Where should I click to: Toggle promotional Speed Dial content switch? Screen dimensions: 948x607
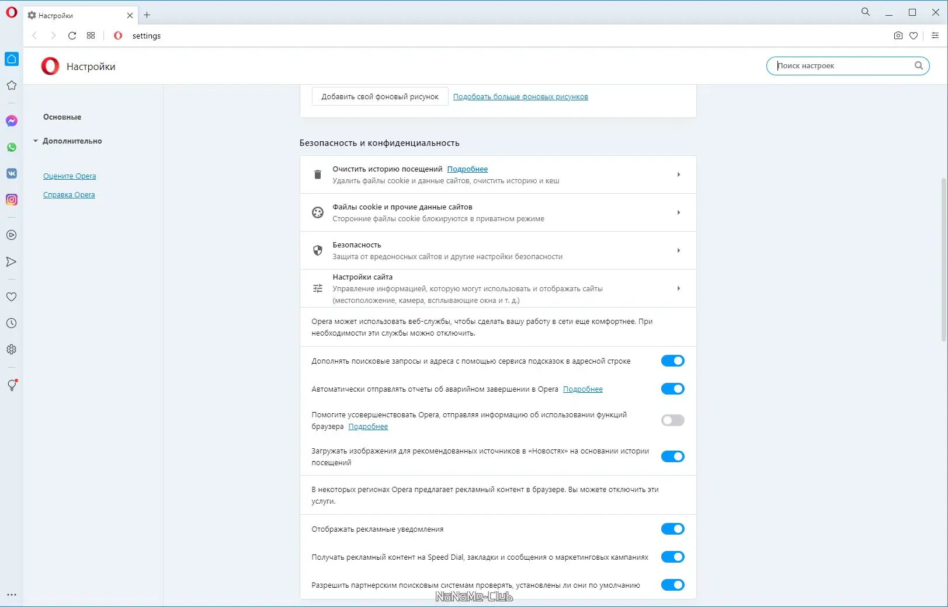coord(673,557)
